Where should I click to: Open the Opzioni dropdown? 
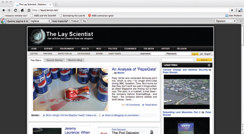click(x=226, y=21)
